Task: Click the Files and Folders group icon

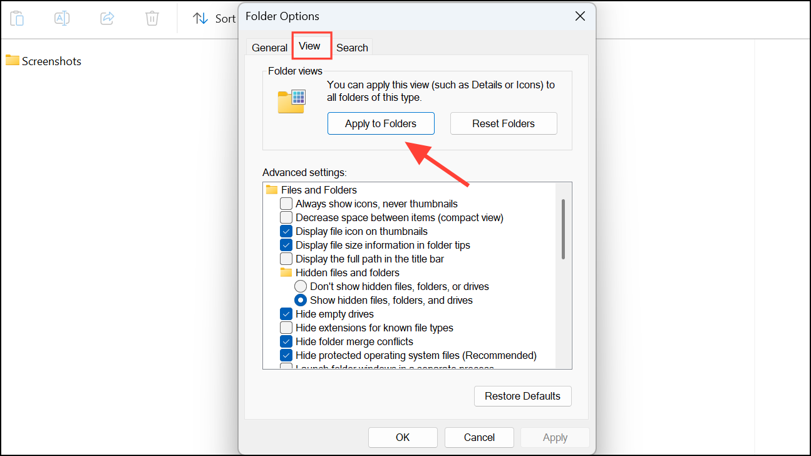Action: click(271, 190)
